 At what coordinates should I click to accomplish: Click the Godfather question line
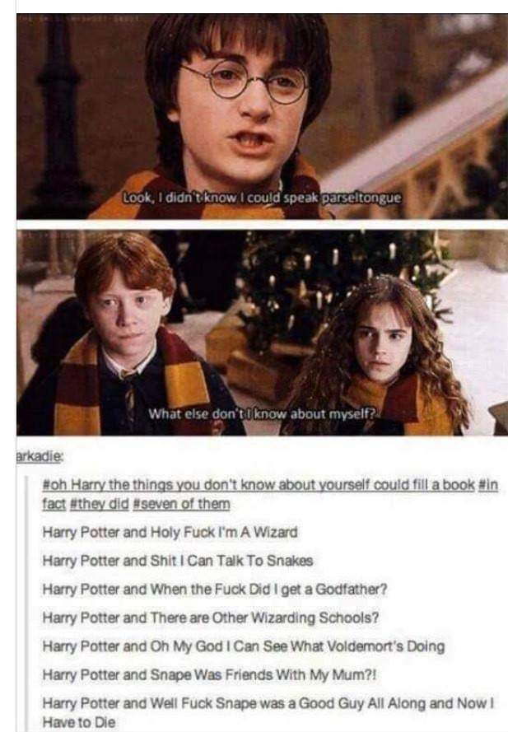tap(215, 590)
